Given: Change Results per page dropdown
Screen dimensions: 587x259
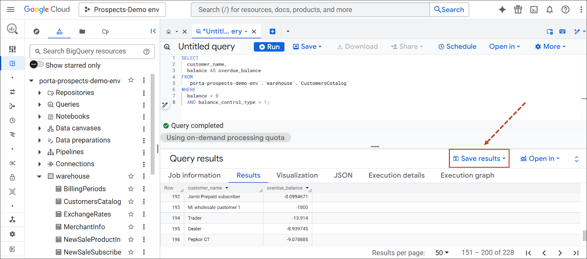Looking at the screenshot, I should (442, 253).
